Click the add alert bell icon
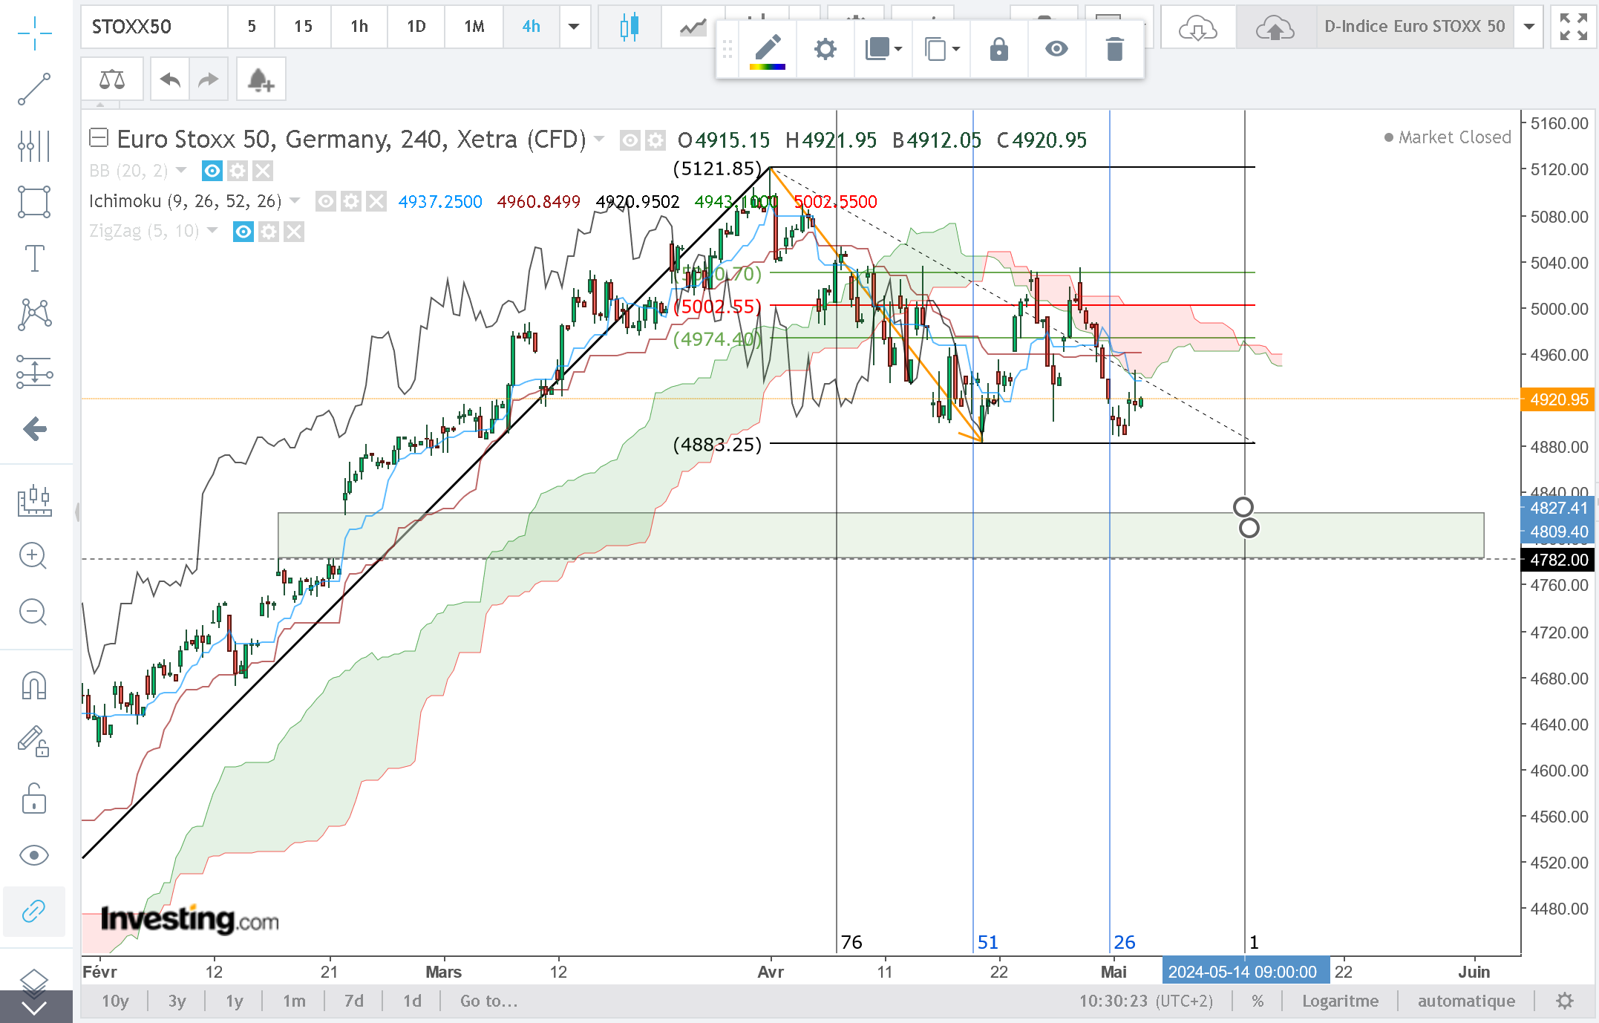Screen dimensions: 1599x1023 261,79
